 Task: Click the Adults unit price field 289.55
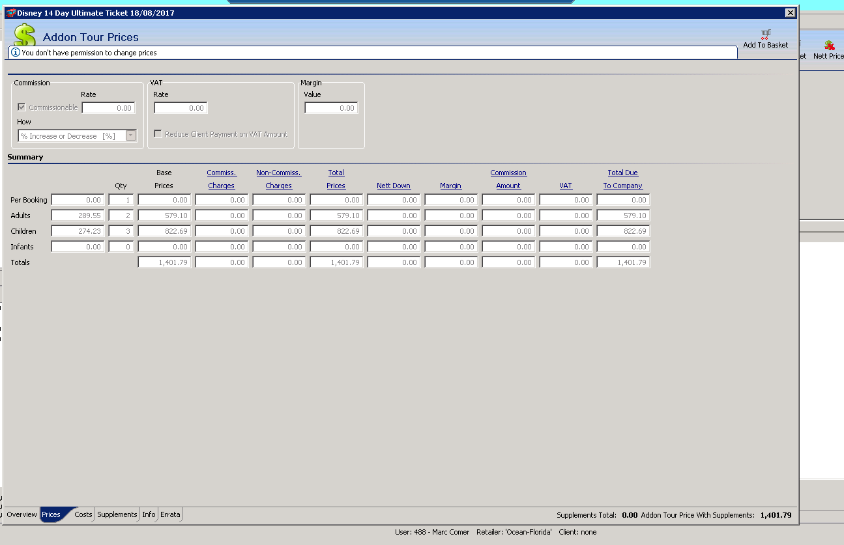pyautogui.click(x=78, y=216)
